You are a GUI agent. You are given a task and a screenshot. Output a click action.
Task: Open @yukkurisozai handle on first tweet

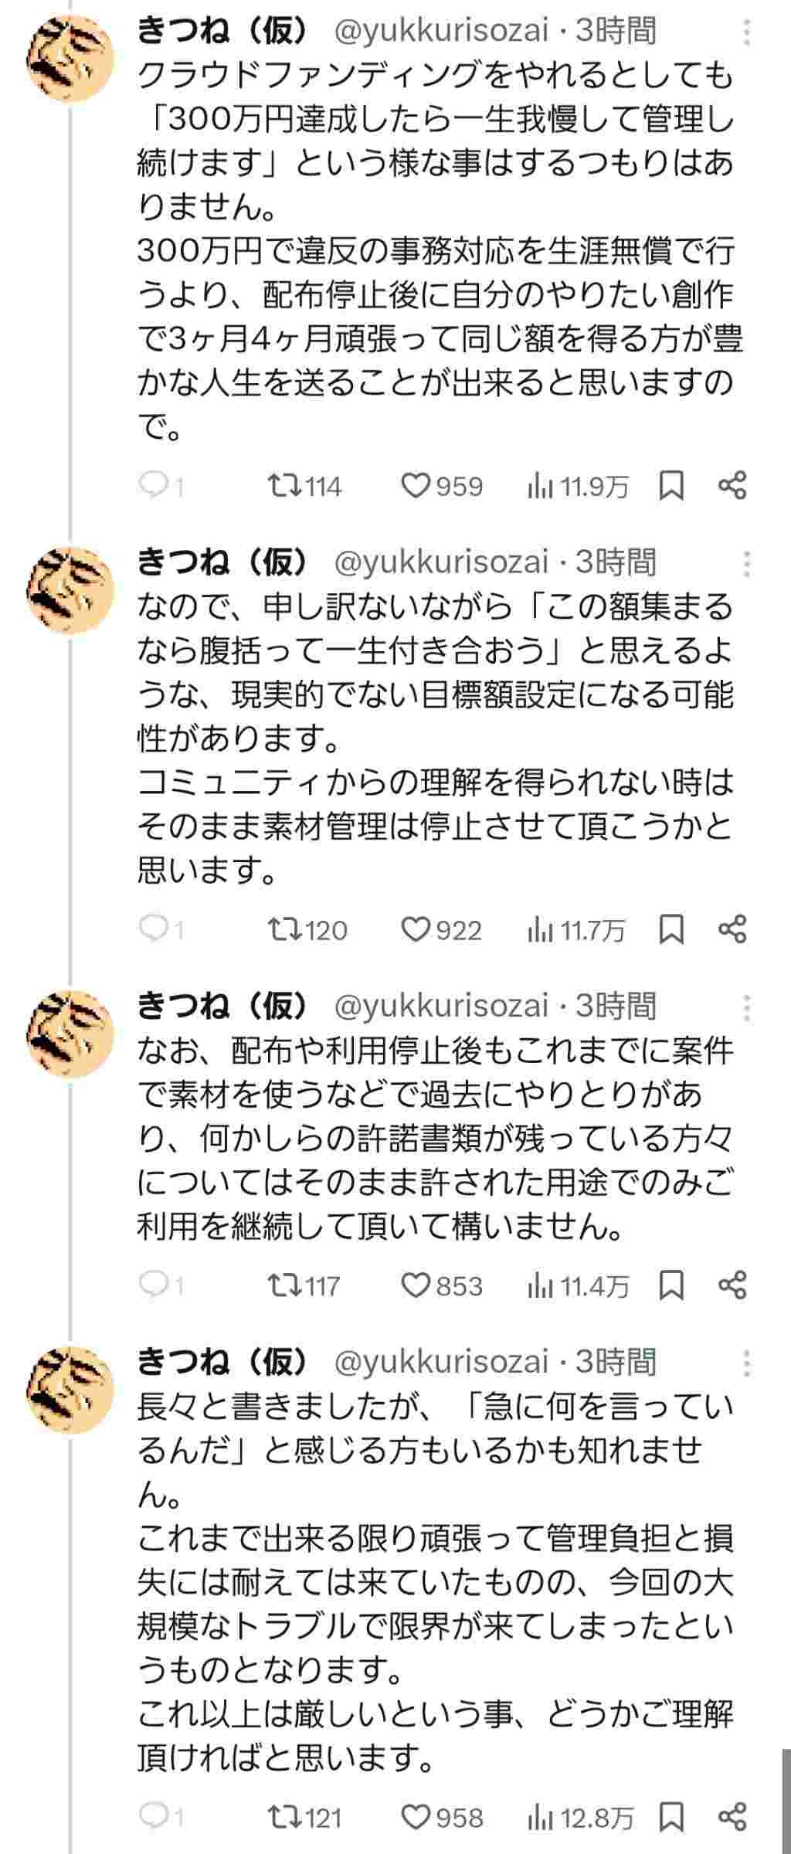pyautogui.click(x=440, y=32)
